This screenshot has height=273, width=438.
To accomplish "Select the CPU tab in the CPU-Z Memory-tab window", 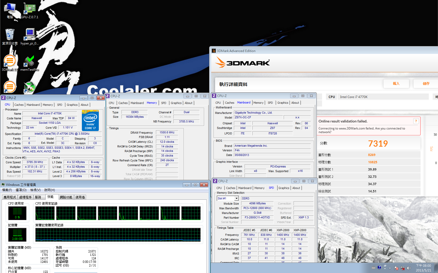I will [112, 103].
